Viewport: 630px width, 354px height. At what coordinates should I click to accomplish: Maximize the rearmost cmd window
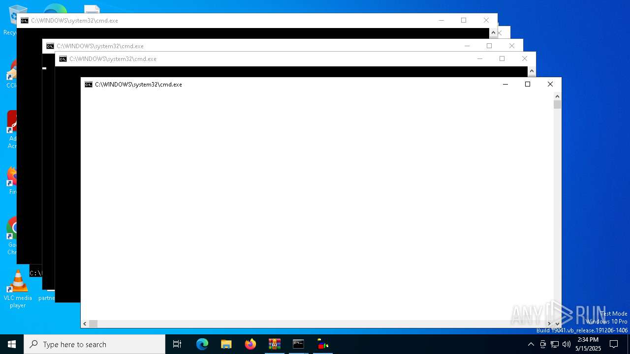tap(464, 21)
